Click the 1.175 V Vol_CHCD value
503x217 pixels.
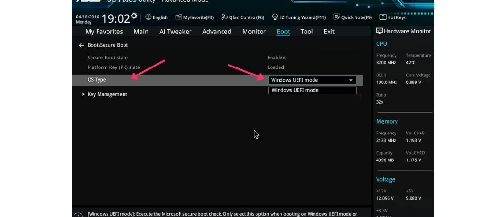click(x=413, y=160)
